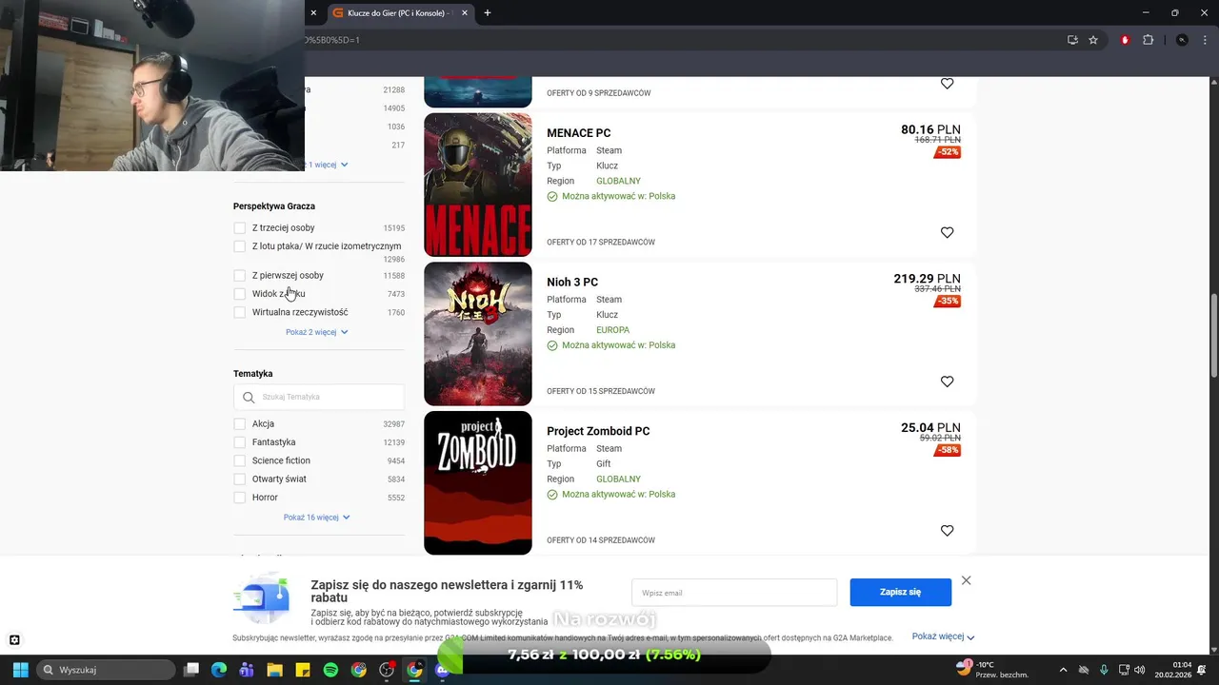The image size is (1219, 685).
Task: Open cookie settings icon at bottom left
Action: 14,640
